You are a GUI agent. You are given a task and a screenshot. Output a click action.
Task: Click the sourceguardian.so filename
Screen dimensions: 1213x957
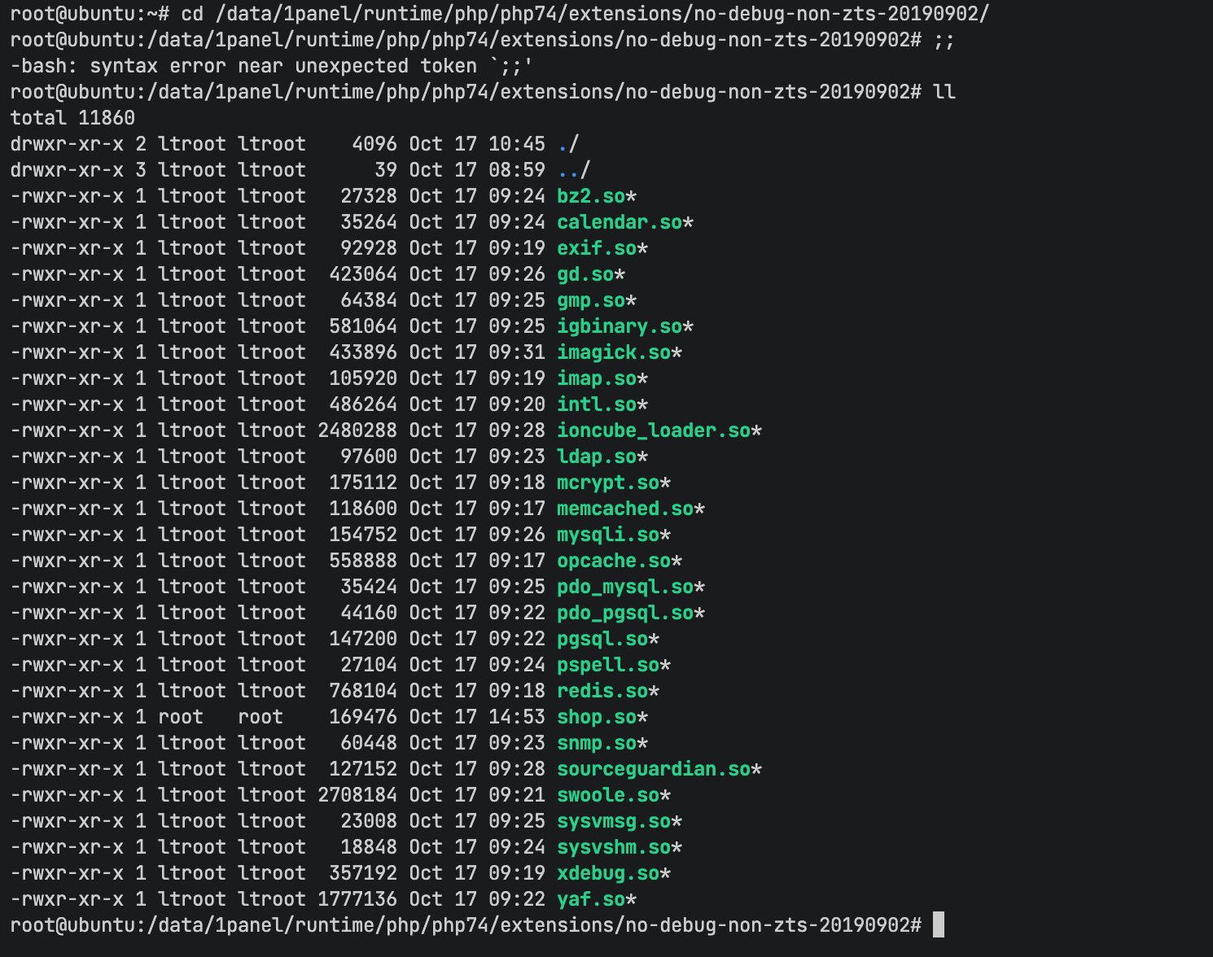coord(654,769)
